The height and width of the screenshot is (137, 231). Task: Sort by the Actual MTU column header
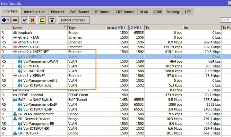click(117, 28)
